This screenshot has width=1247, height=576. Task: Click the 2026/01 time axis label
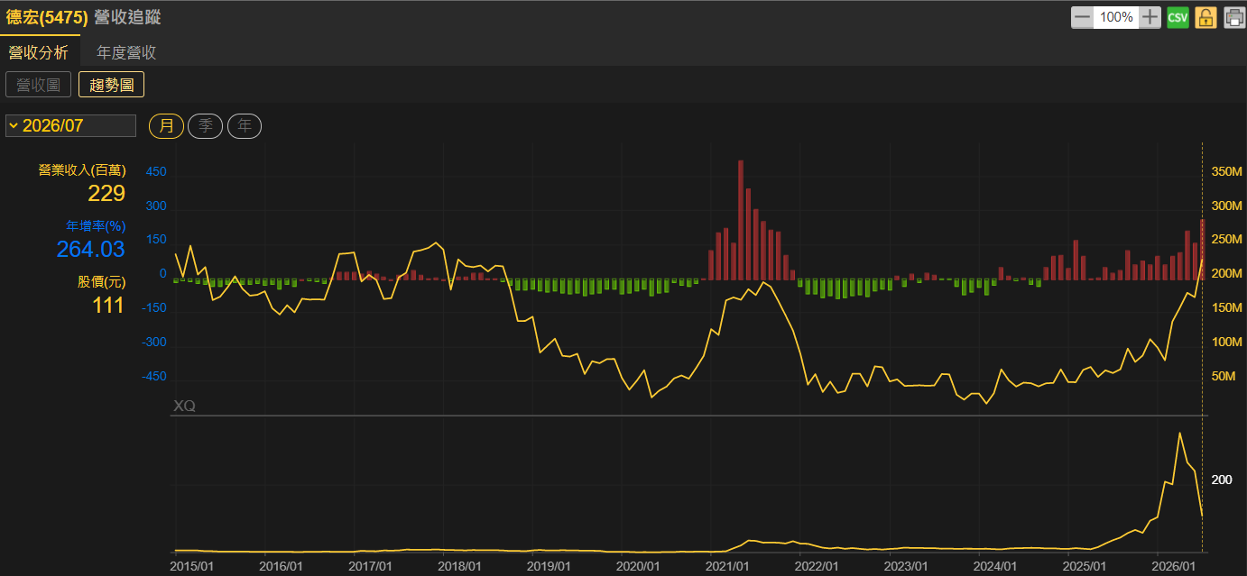click(x=1174, y=566)
